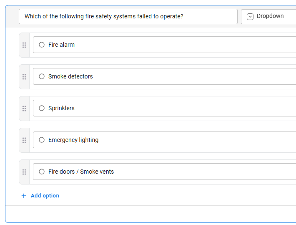Select the Emergency lighting radio button
This screenshot has width=296, height=225.
[42, 140]
